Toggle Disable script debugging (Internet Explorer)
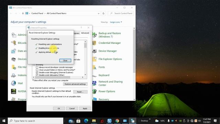 coord(37,73)
